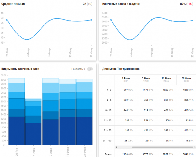
Task: Click the cell value 339 10%
Action: coord(128,100)
